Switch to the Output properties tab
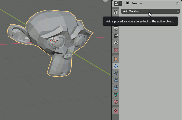The width and height of the screenshot is (182, 120). (x=116, y=28)
